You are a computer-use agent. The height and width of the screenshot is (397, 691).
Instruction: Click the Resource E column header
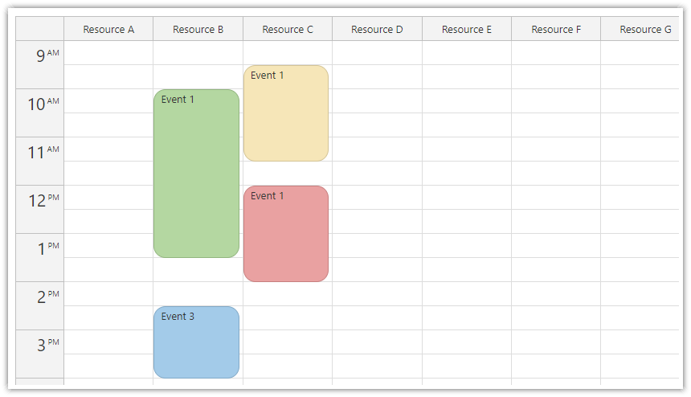tap(467, 30)
